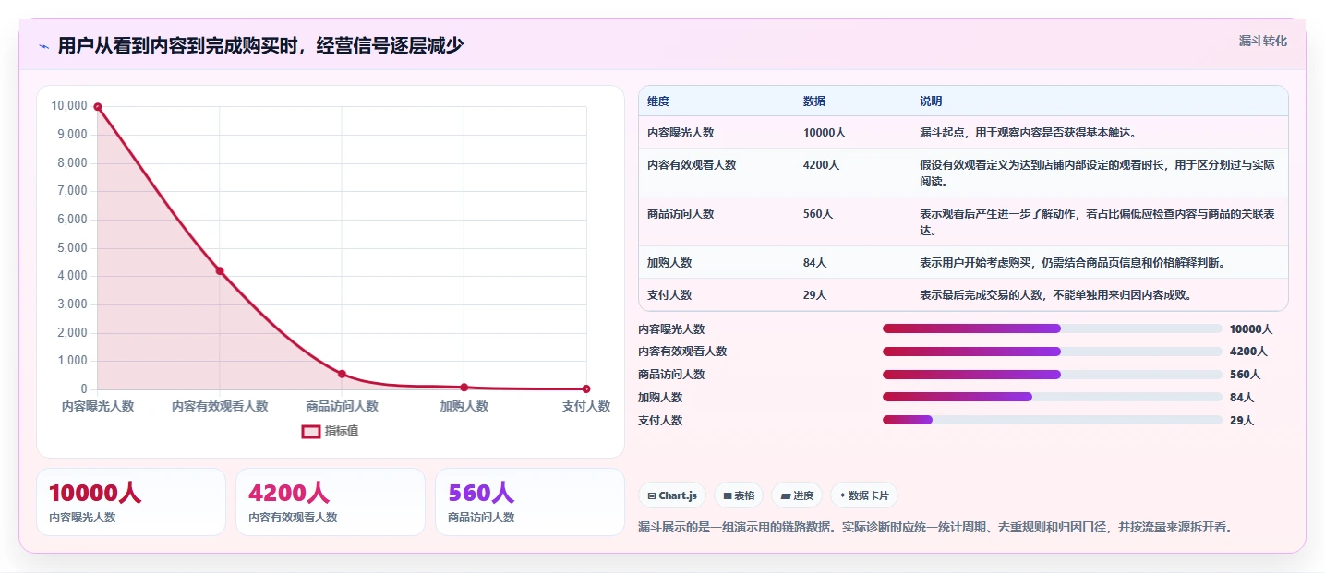Click the 29人 value beside the progress bar

point(1242,421)
